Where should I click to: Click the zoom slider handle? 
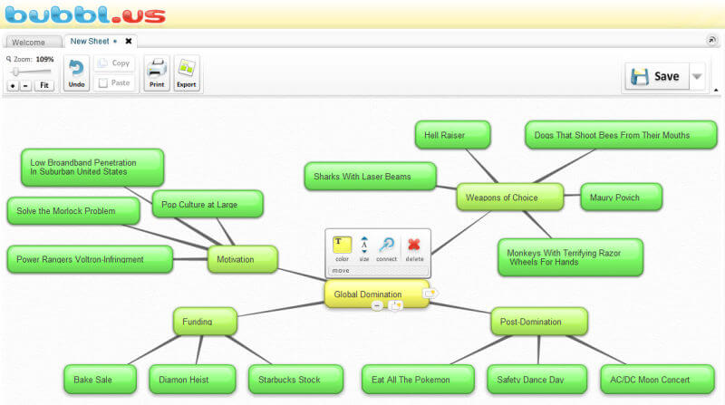pos(14,72)
